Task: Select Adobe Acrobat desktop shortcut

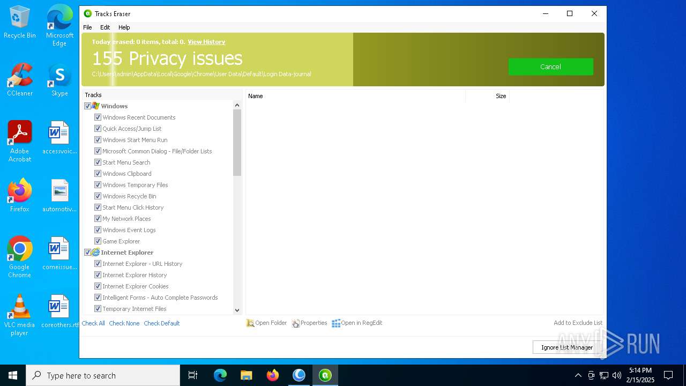Action: point(20,142)
